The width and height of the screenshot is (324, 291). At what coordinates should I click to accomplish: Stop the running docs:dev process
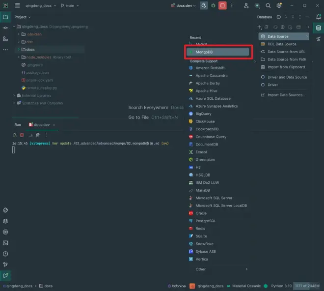pyautogui.click(x=222, y=5)
